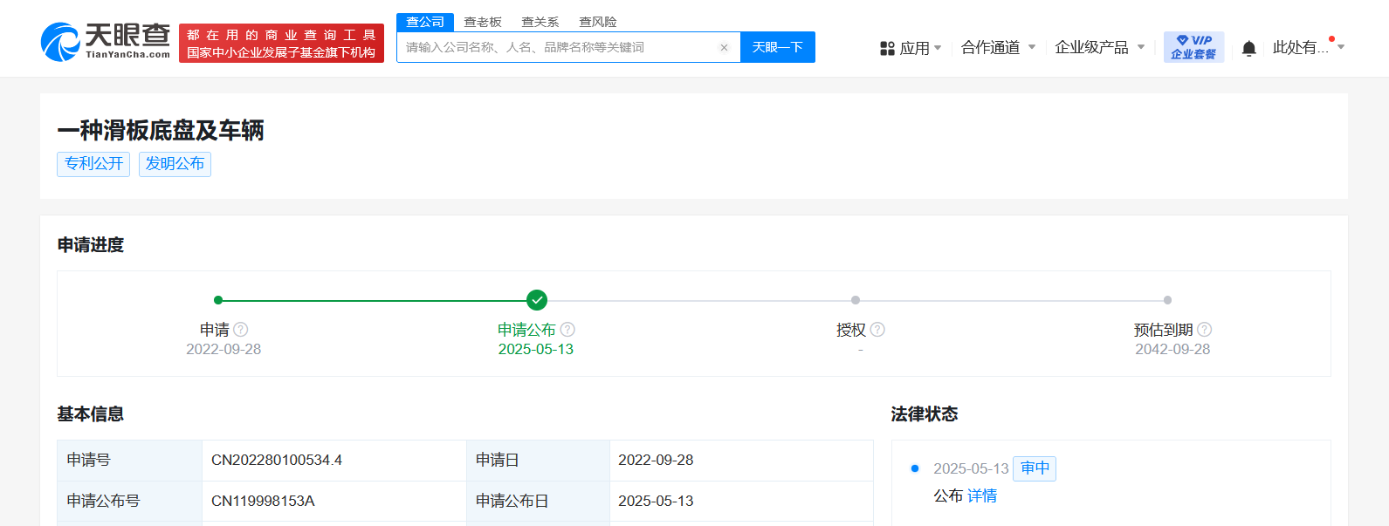
Task: Click the 法律状态 date 2025-05-13
Action: pos(971,468)
